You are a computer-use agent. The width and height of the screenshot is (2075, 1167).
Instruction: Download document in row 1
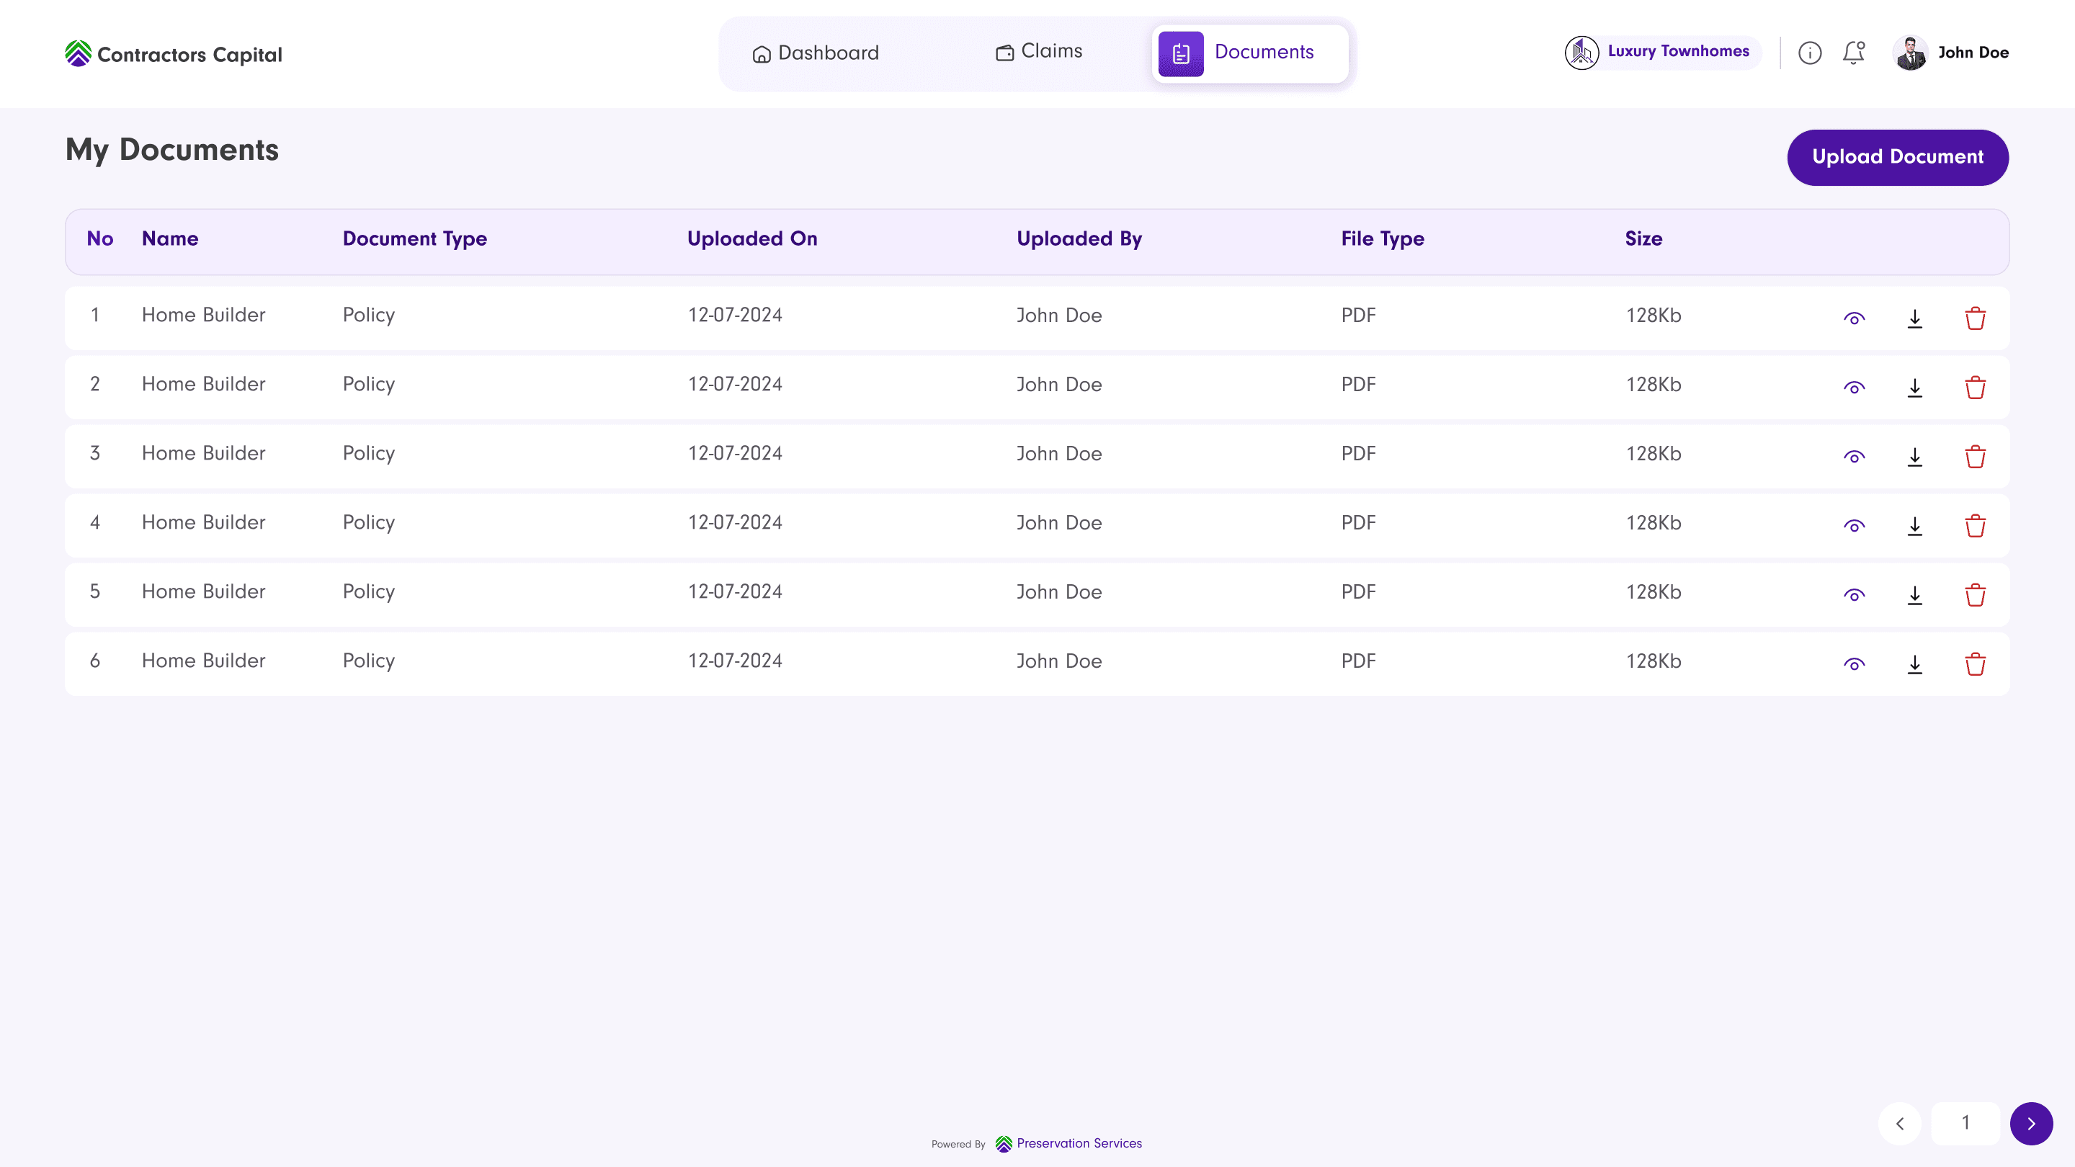[1915, 319]
